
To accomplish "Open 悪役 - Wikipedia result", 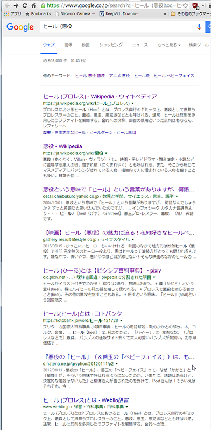I will click(x=62, y=146).
